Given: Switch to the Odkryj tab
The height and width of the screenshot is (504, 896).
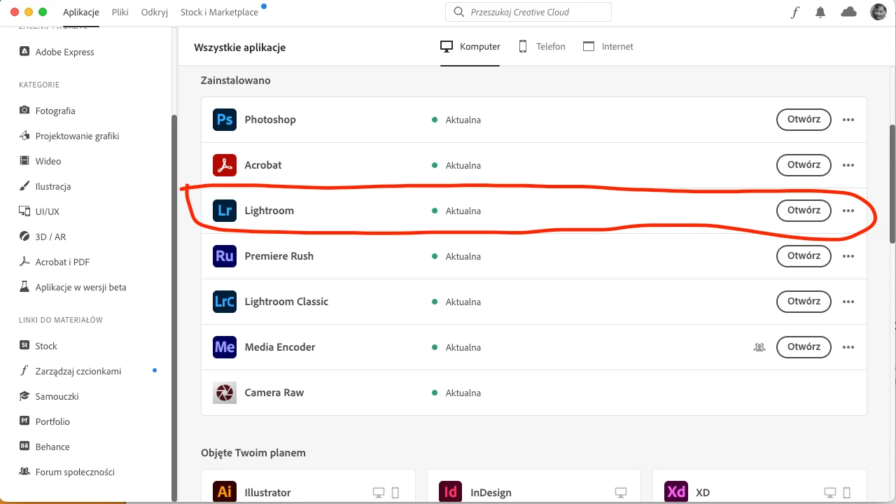Looking at the screenshot, I should coord(155,12).
